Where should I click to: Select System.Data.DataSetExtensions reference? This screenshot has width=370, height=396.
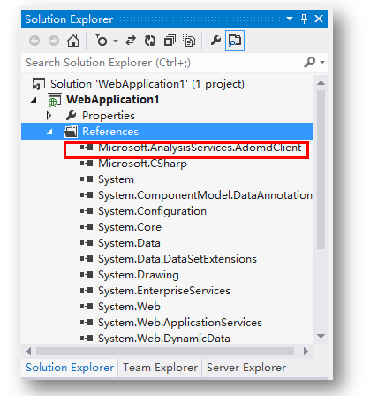click(177, 259)
